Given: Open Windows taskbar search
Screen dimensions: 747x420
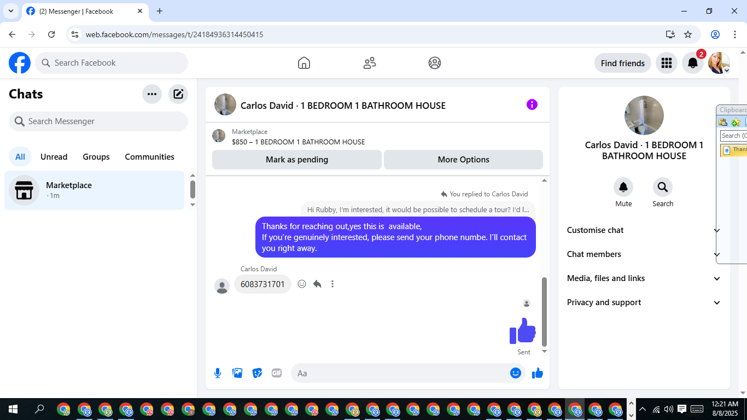Looking at the screenshot, I should click(39, 409).
